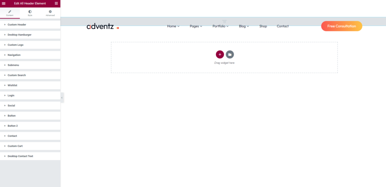Click the folder template library icon
The width and height of the screenshot is (386, 187).
tap(230, 54)
